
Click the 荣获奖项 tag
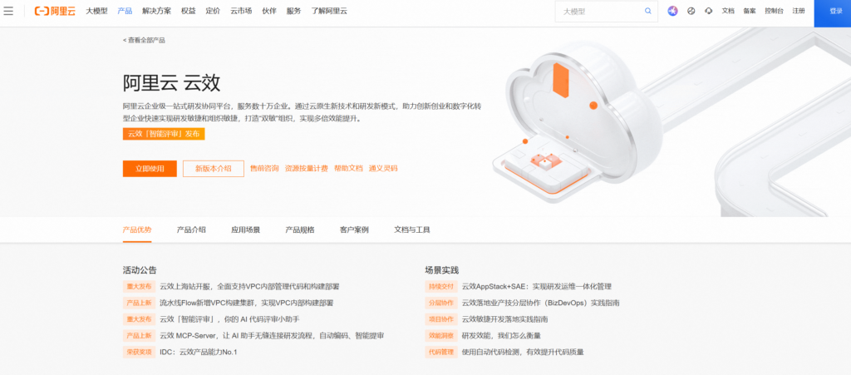point(139,352)
